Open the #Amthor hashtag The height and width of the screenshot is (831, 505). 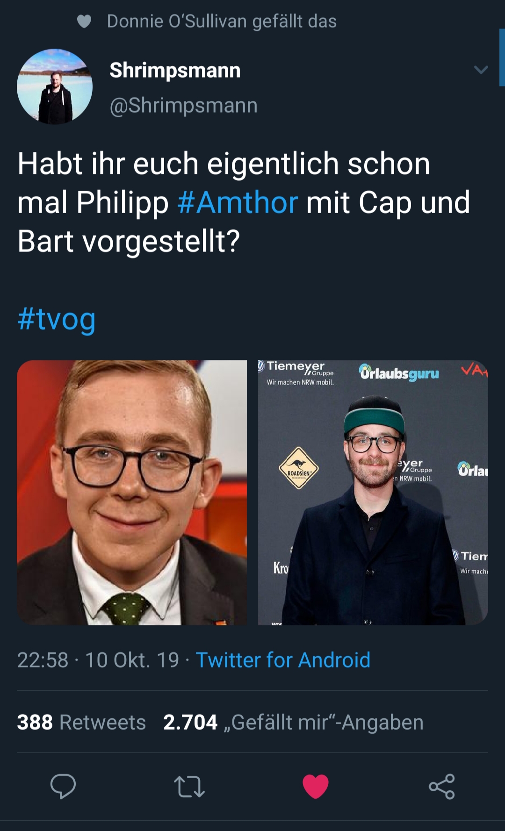(x=238, y=202)
